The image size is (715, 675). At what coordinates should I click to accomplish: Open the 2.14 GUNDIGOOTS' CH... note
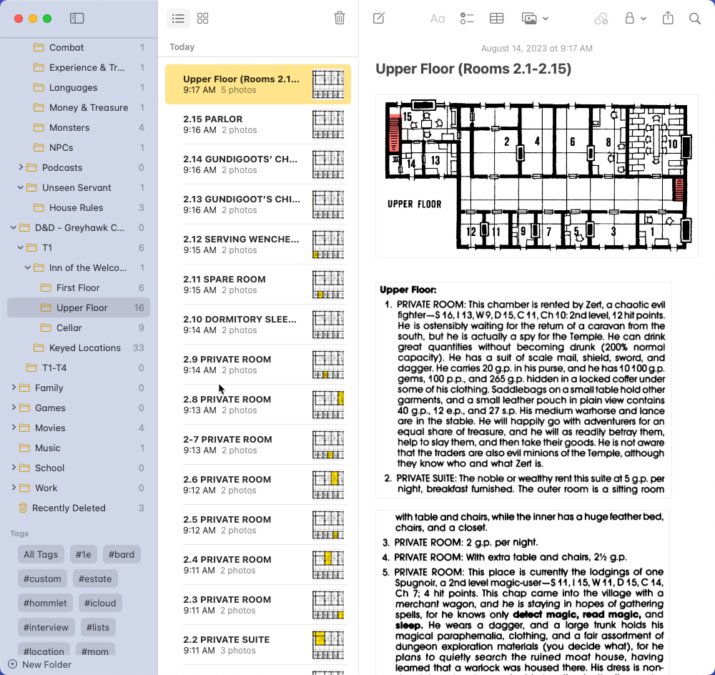[x=258, y=164]
